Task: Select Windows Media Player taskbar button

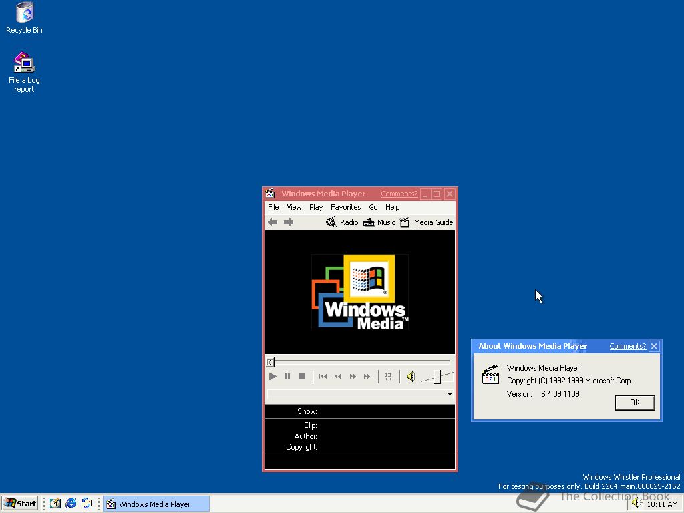Action: [x=156, y=504]
